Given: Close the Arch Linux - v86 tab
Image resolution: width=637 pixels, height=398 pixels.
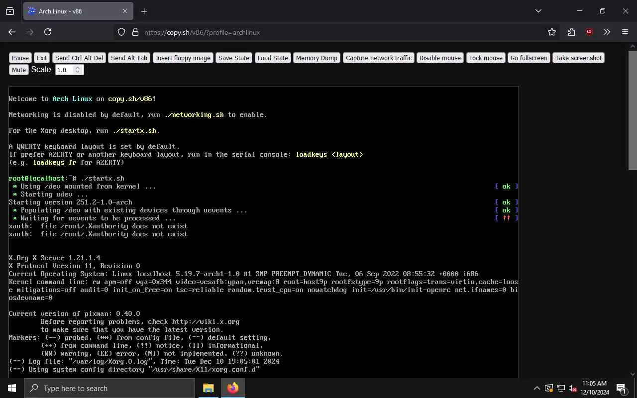Looking at the screenshot, I should click(x=125, y=11).
